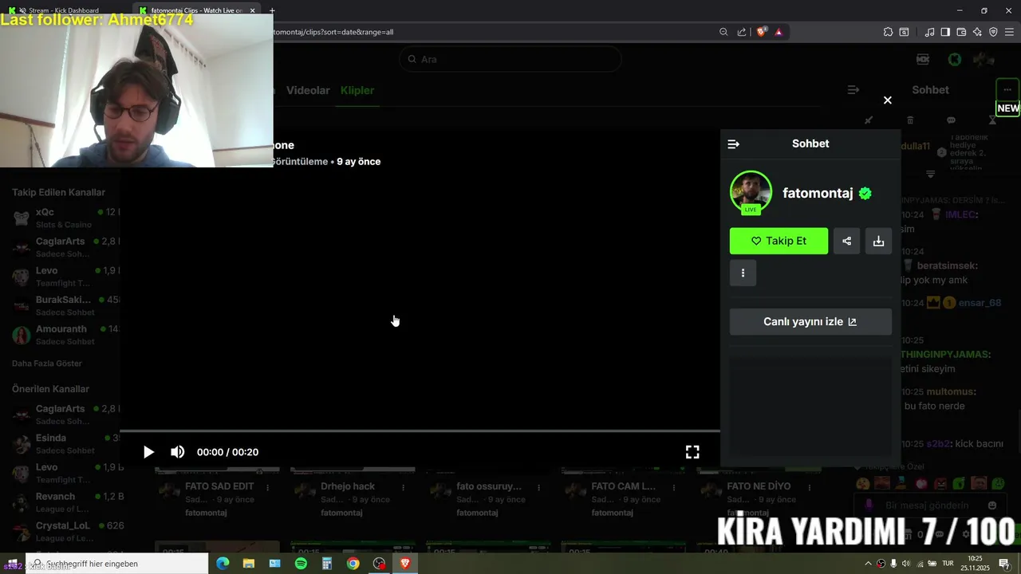Seek on the clip progress bar
Screen dimensions: 1021x574
(420, 431)
